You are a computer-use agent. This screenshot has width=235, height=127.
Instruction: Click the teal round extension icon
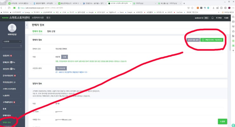[208, 8]
